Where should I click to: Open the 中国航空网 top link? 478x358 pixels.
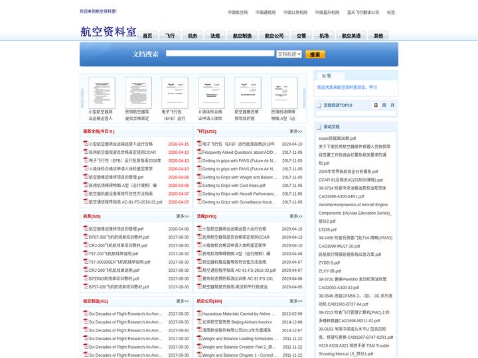[x=238, y=13]
